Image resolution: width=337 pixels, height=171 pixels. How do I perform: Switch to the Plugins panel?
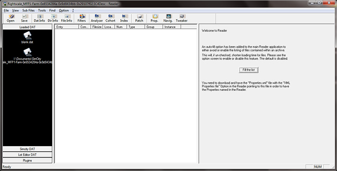[27, 161]
